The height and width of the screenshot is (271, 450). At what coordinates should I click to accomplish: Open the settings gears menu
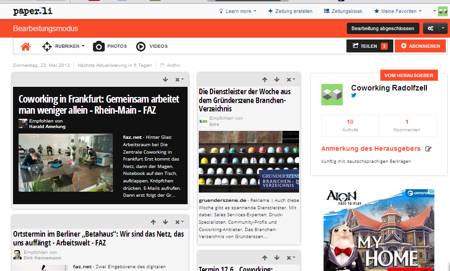(x=430, y=28)
